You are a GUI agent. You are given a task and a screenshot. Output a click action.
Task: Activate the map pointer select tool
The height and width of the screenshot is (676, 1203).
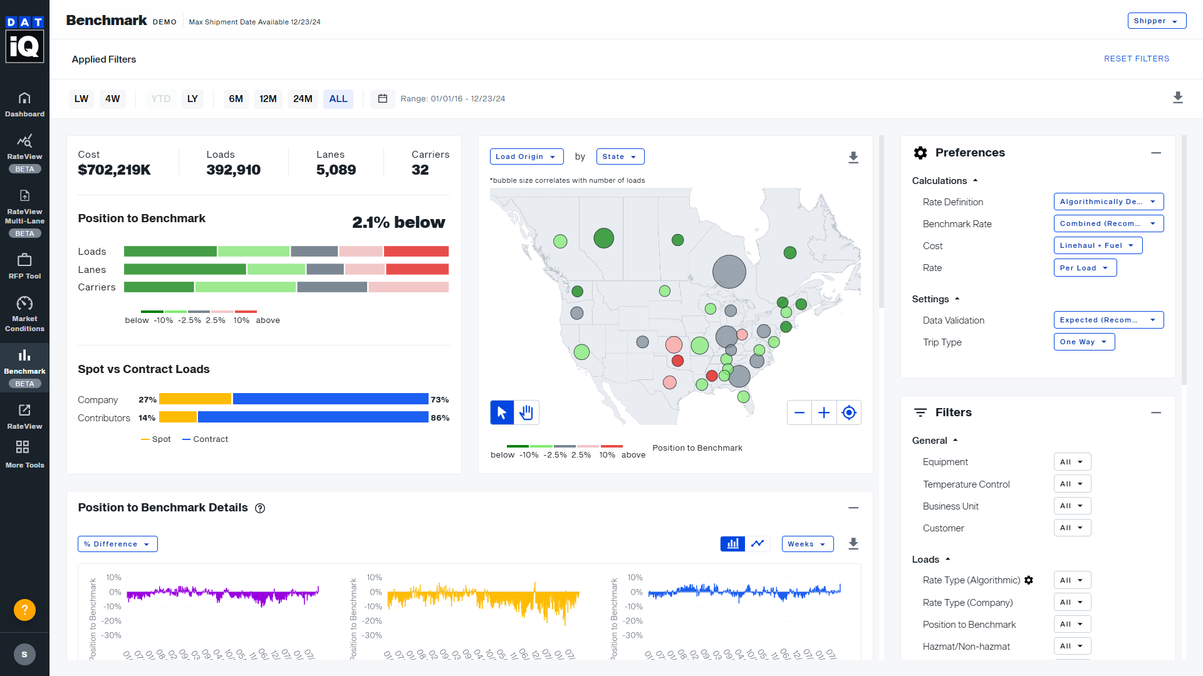pos(502,412)
